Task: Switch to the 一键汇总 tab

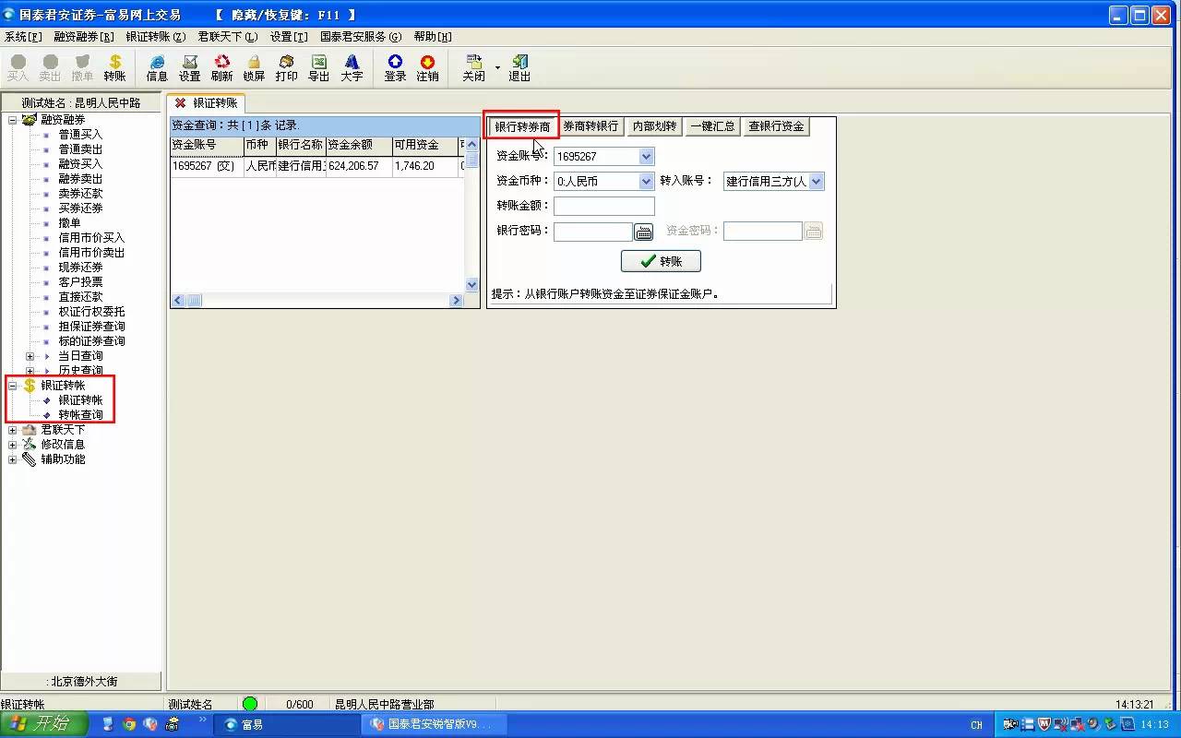Action: tap(712, 126)
